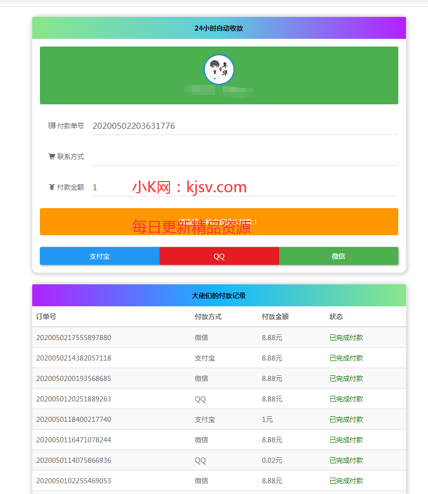Image resolution: width=428 pixels, height=494 pixels.
Task: Click the 已完成付款 status of order 2020050217555897880
Action: (346, 338)
